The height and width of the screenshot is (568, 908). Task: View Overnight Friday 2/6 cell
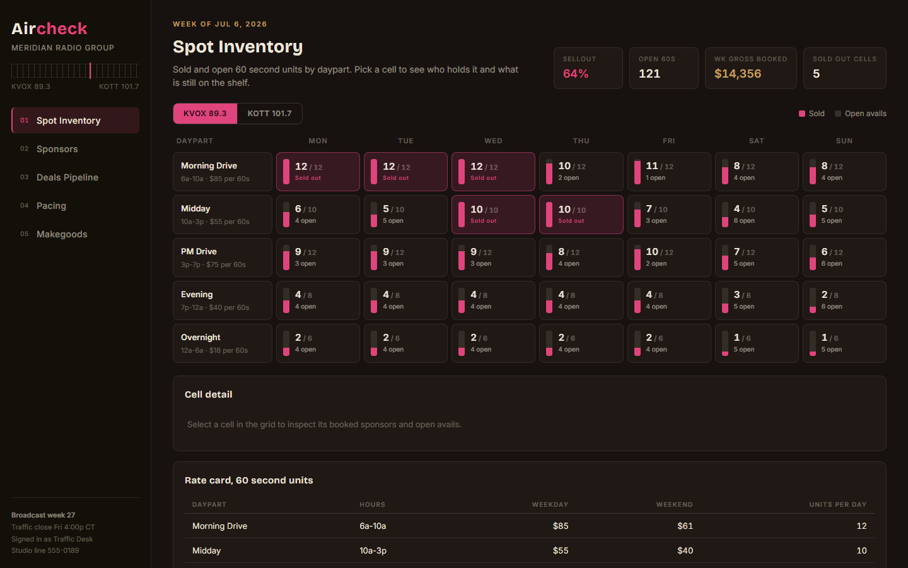point(669,343)
